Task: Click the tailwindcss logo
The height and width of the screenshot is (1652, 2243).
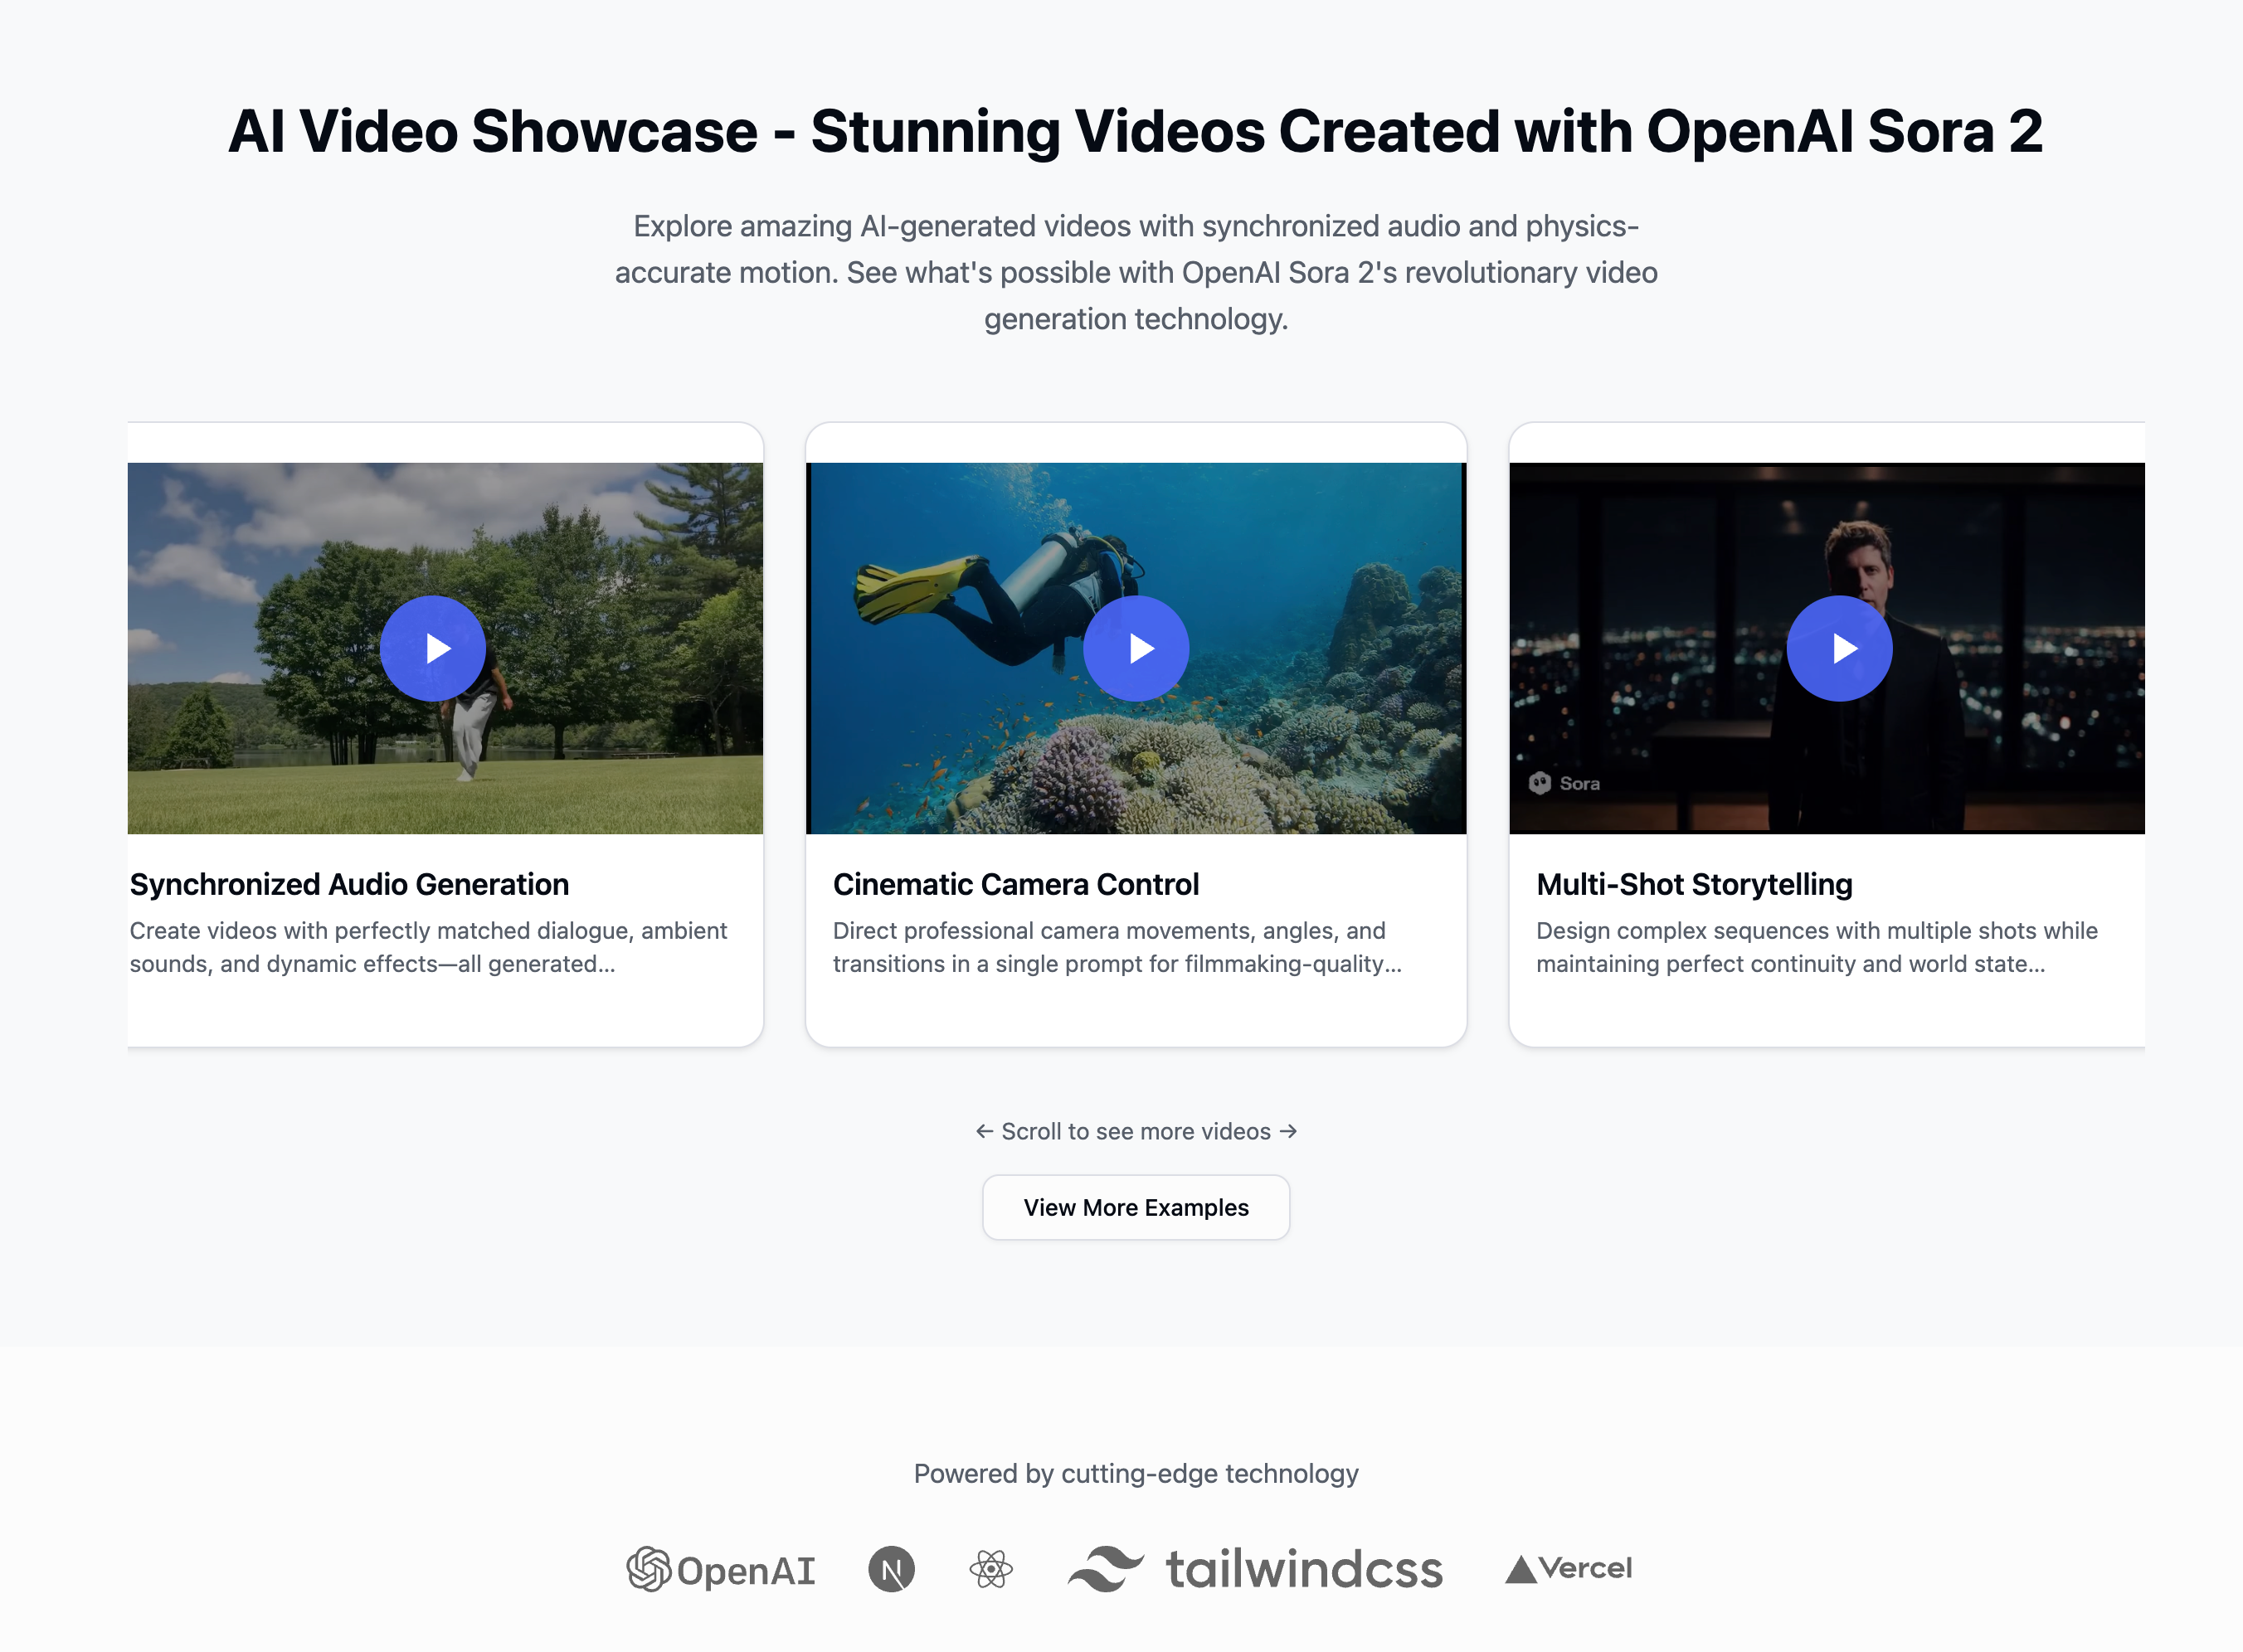Action: click(1256, 1569)
